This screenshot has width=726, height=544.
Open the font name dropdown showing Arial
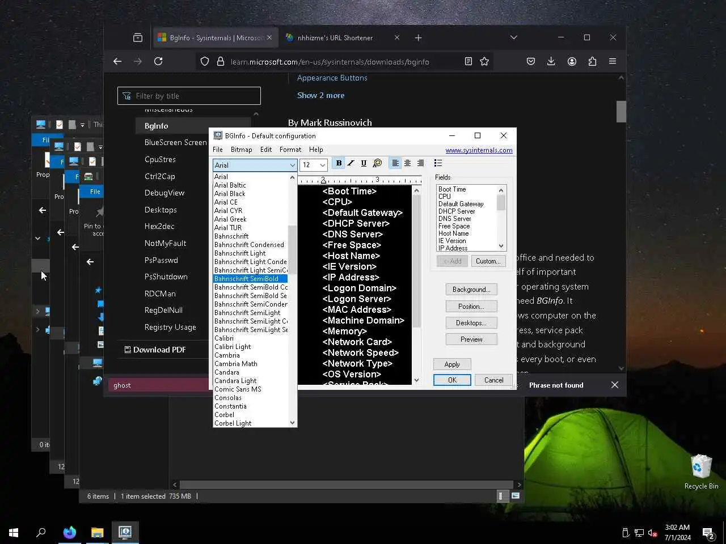(x=255, y=165)
